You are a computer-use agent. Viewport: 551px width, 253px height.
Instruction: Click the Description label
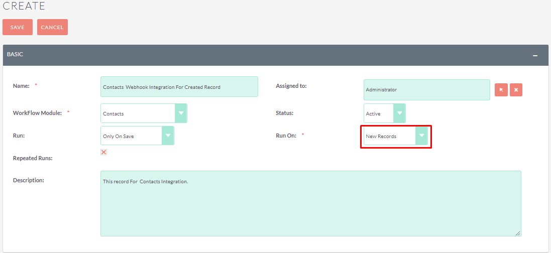click(x=29, y=180)
